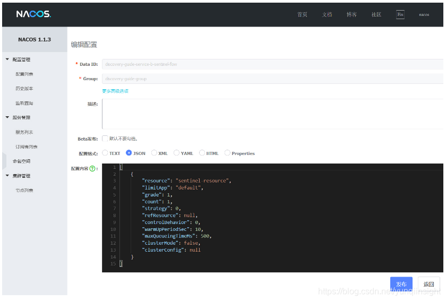Open 服务列表 in the sidebar
The height and width of the screenshot is (301, 446).
[x=24, y=132]
